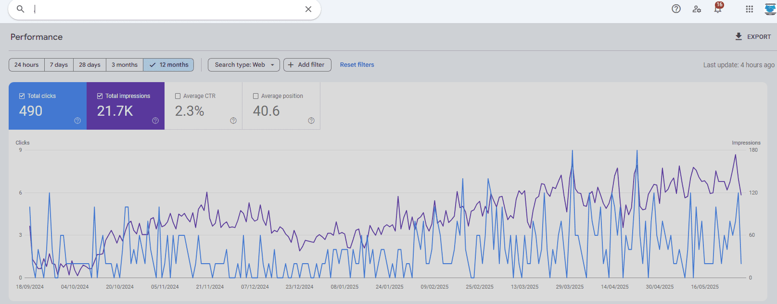Click help icon on Average position card
The width and height of the screenshot is (777, 304).
[x=311, y=121]
